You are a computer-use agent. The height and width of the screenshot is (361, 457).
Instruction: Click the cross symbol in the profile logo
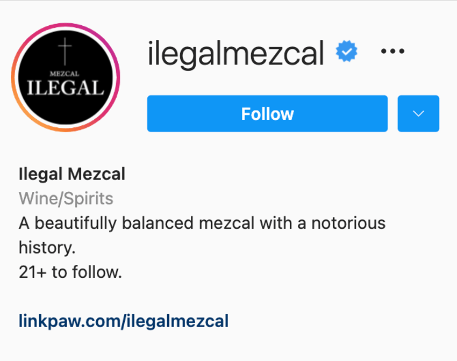coord(65,51)
